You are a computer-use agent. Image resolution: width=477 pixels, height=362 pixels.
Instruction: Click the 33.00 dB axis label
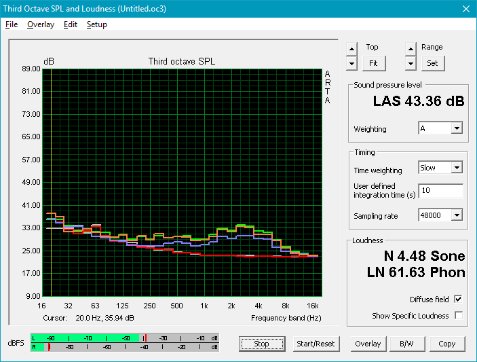(31, 228)
